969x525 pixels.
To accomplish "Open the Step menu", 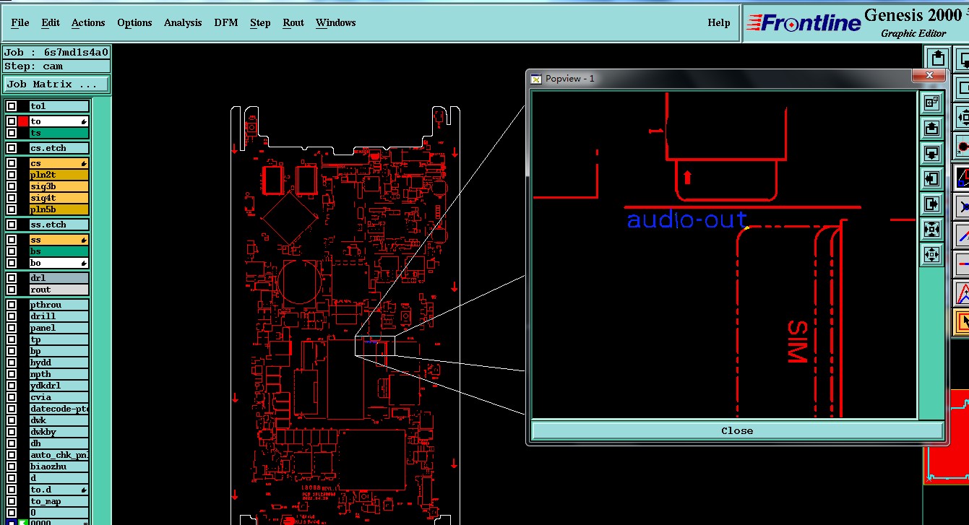I will pos(260,22).
